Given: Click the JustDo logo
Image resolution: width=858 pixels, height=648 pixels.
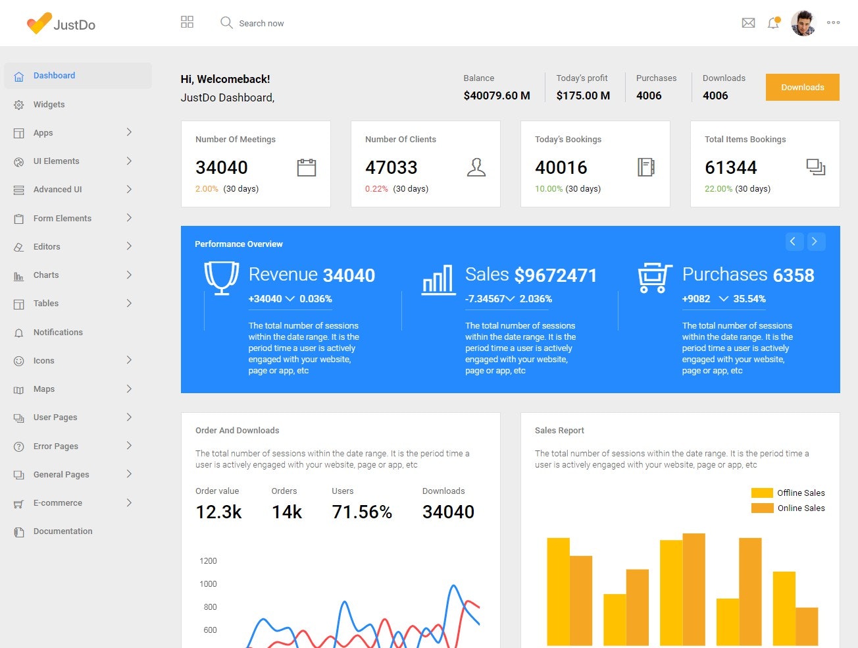Looking at the screenshot, I should [61, 24].
